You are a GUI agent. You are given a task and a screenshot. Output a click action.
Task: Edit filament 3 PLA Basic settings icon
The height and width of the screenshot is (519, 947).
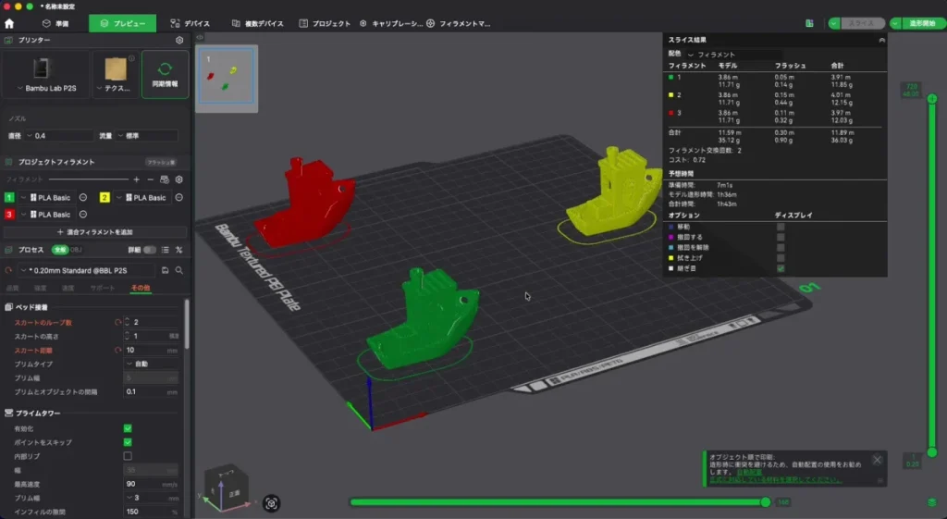click(83, 215)
